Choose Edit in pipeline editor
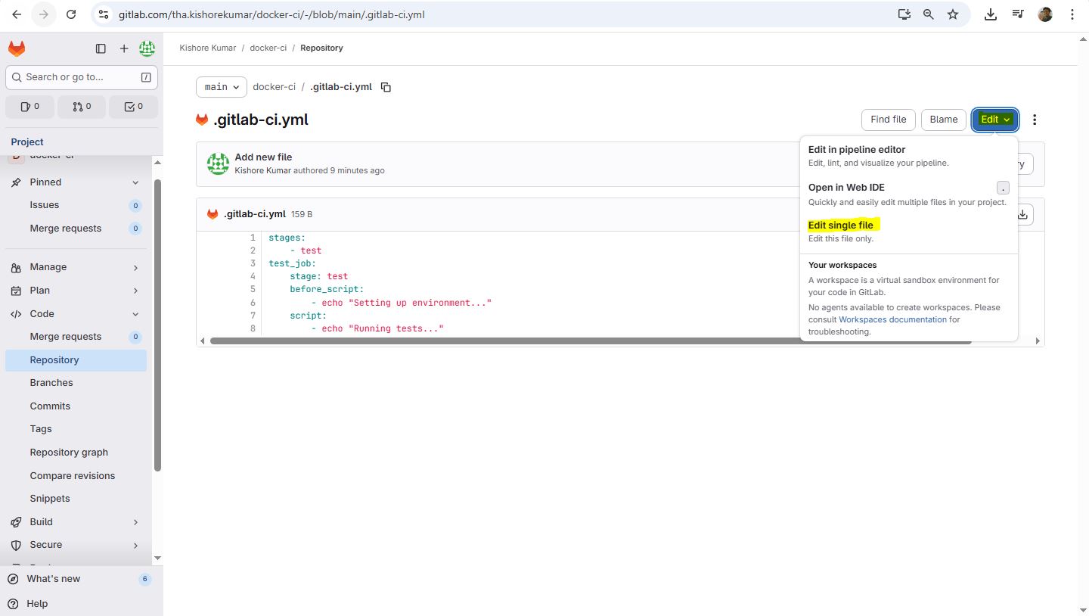 (x=856, y=150)
